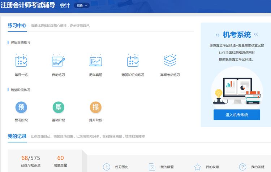The height and width of the screenshot is (172, 271).
Task: Open the 薄弱知识点练习 icon
Action: [x=133, y=60]
